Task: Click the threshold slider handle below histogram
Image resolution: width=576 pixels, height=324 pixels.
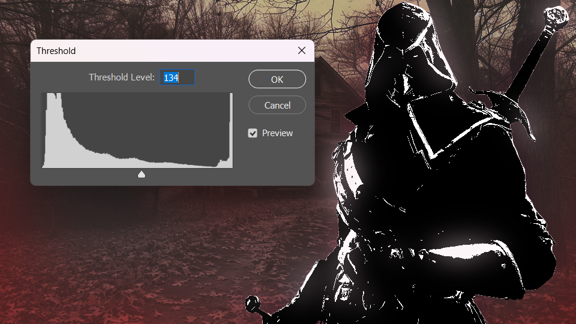Action: 142,174
